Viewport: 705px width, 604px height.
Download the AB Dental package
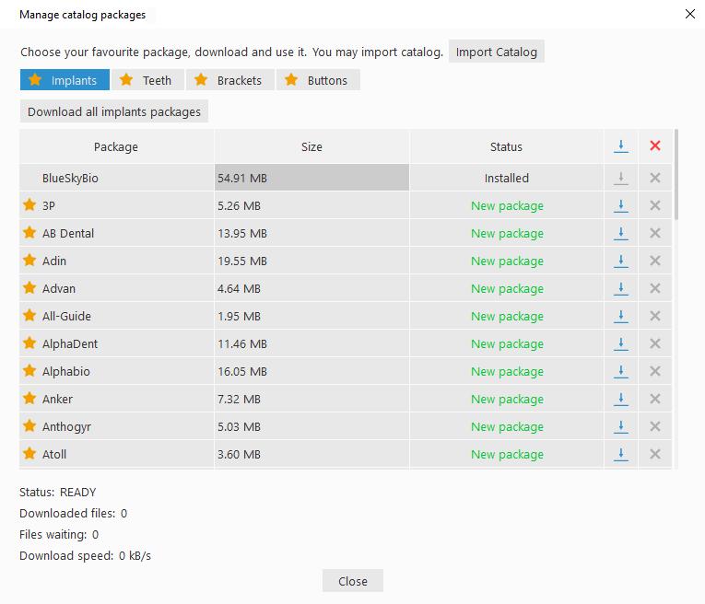click(x=621, y=233)
